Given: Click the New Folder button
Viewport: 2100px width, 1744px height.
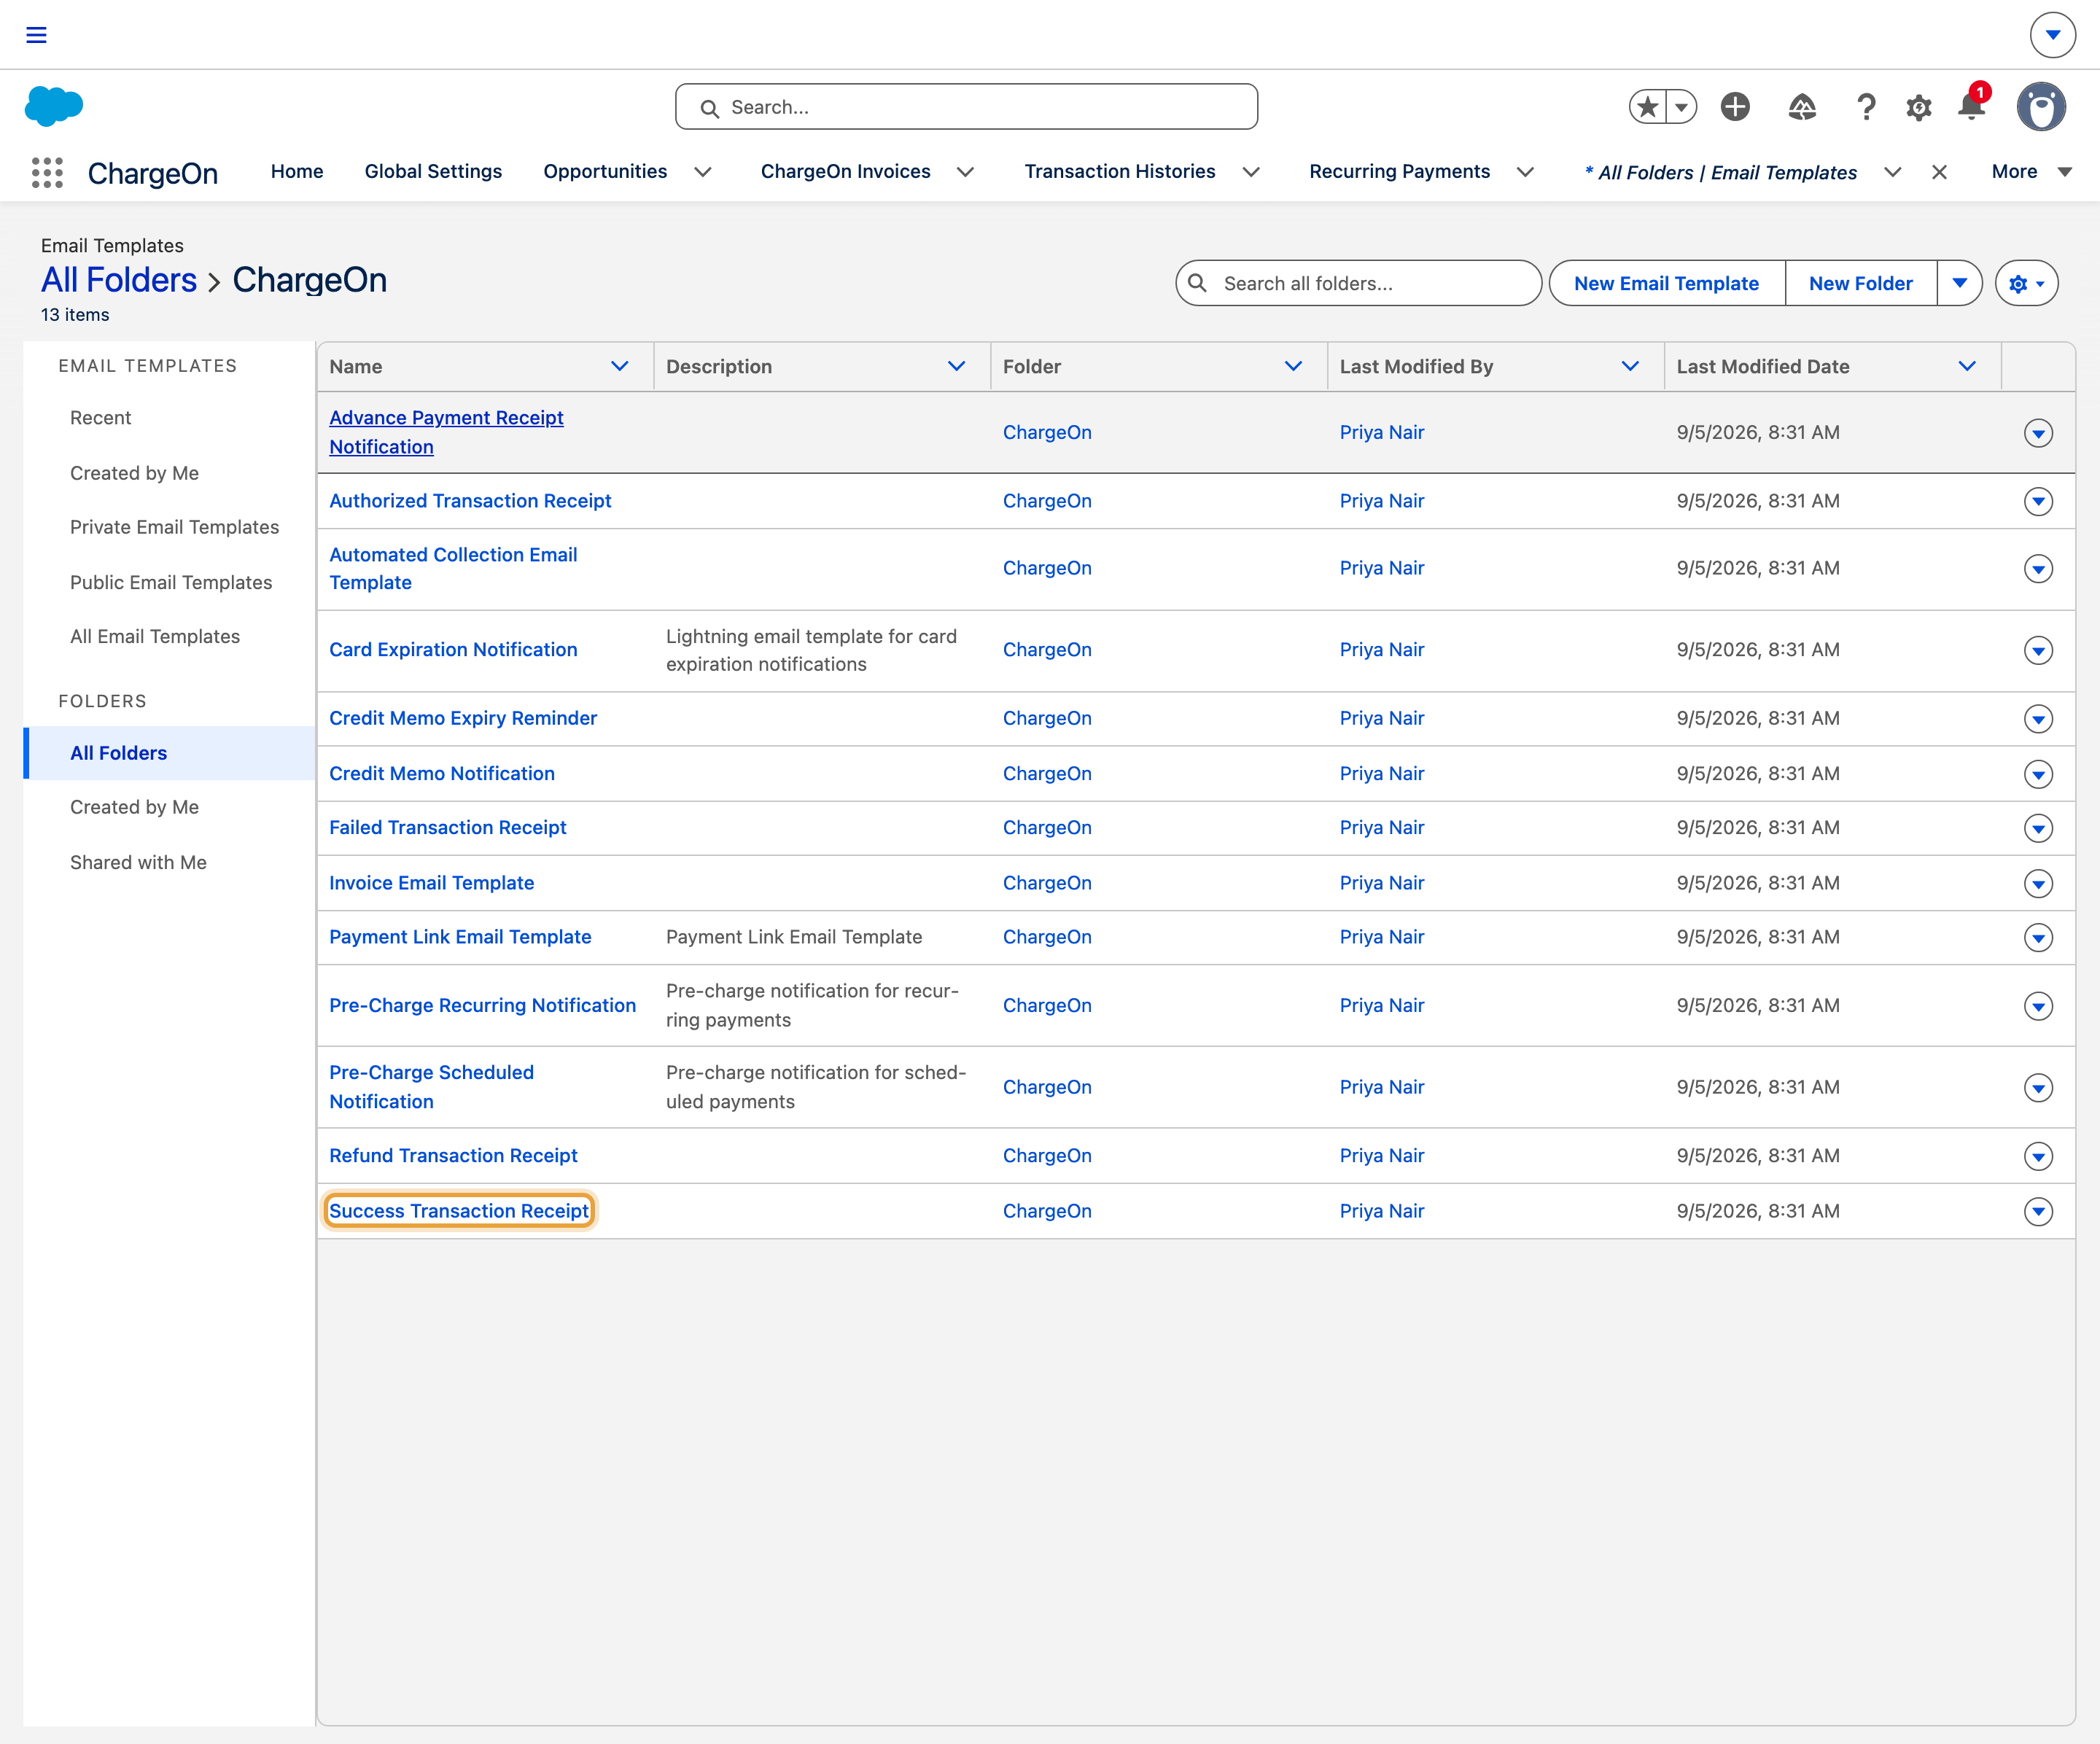Looking at the screenshot, I should (1861, 283).
